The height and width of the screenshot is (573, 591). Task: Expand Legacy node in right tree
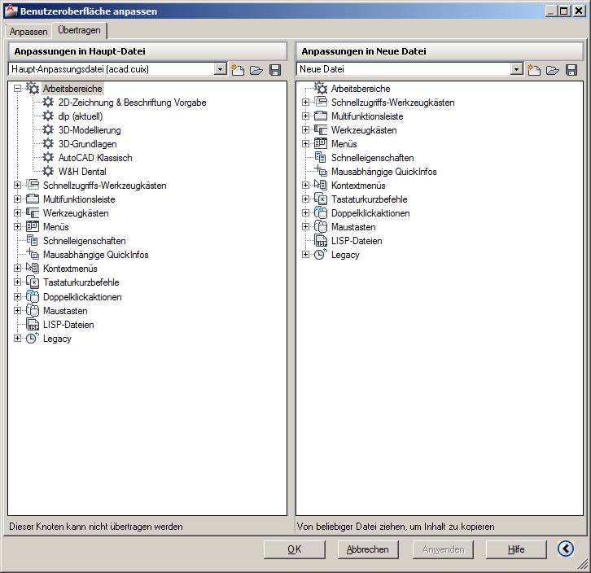coord(306,255)
